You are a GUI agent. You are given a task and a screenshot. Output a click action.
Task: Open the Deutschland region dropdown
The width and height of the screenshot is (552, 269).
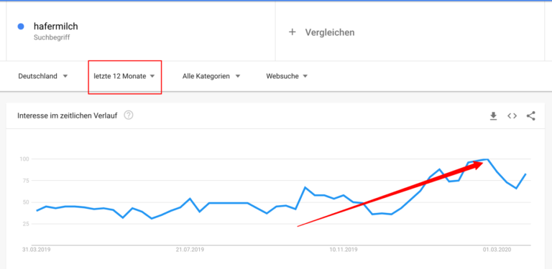(42, 76)
